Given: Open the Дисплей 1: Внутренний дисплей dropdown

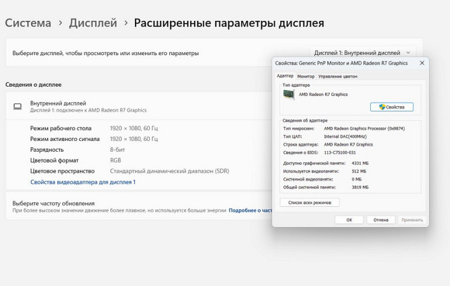Looking at the screenshot, I should pyautogui.click(x=363, y=52).
